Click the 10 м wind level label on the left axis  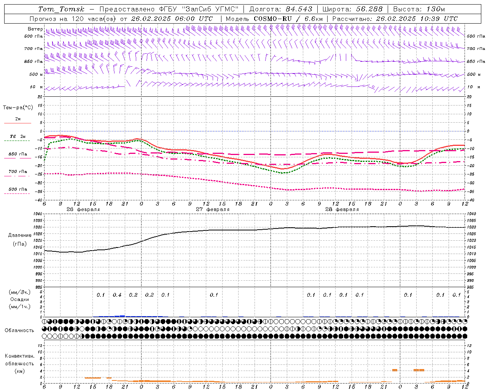tap(37, 87)
